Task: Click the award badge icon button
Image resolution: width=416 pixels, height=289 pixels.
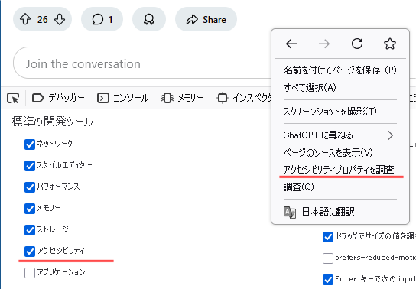Action: tap(149, 19)
